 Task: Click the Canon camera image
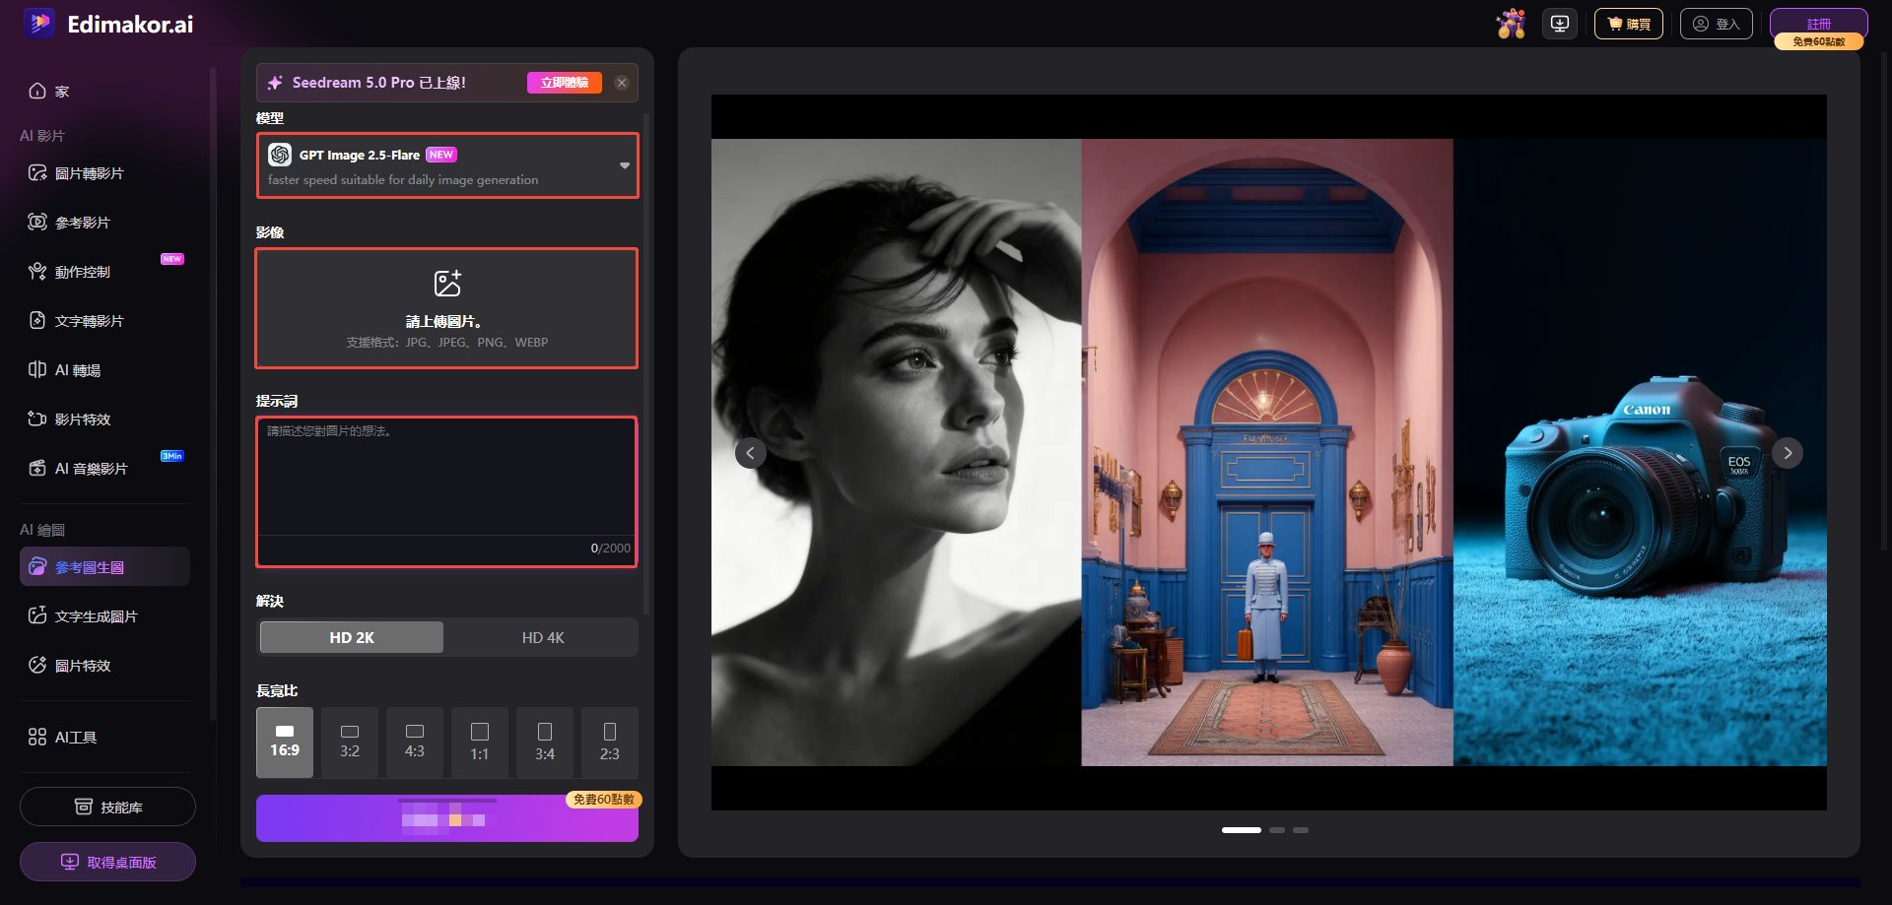click(x=1640, y=453)
